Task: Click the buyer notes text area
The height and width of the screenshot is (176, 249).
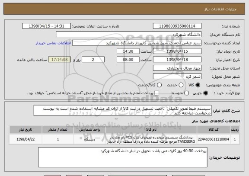Action: (123, 157)
